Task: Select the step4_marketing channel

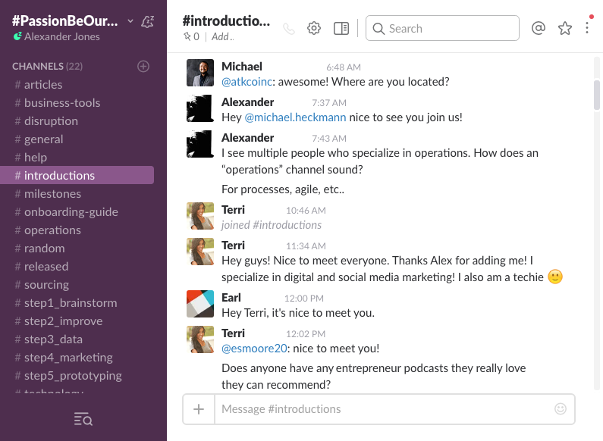Action: coord(68,358)
